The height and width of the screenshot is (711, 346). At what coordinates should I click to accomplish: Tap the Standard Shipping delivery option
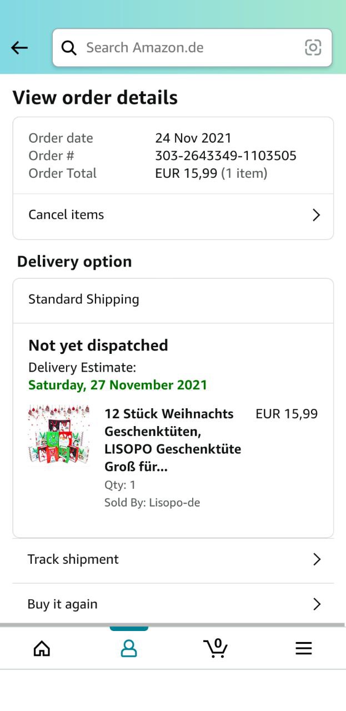point(84,299)
